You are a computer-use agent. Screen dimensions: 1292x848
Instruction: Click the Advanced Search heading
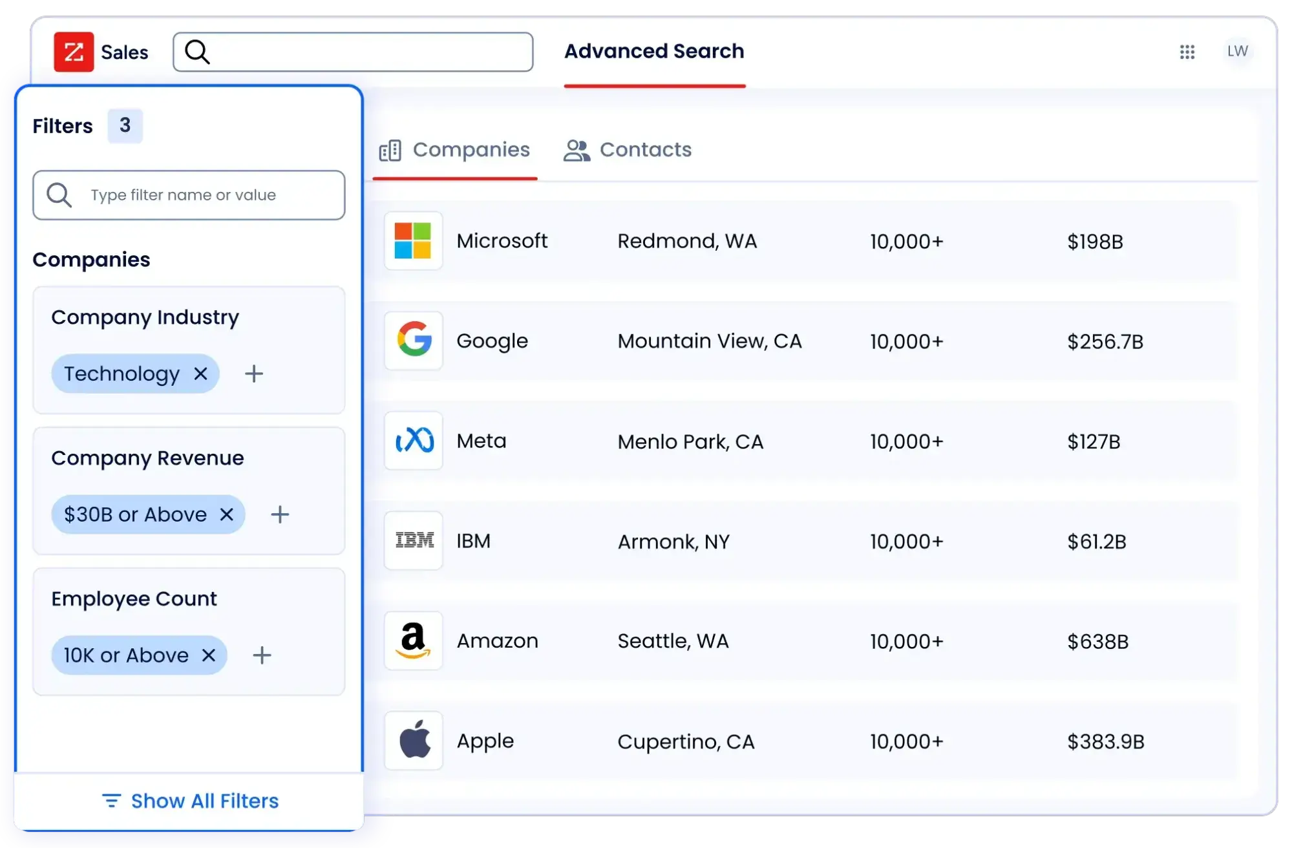pyautogui.click(x=654, y=51)
